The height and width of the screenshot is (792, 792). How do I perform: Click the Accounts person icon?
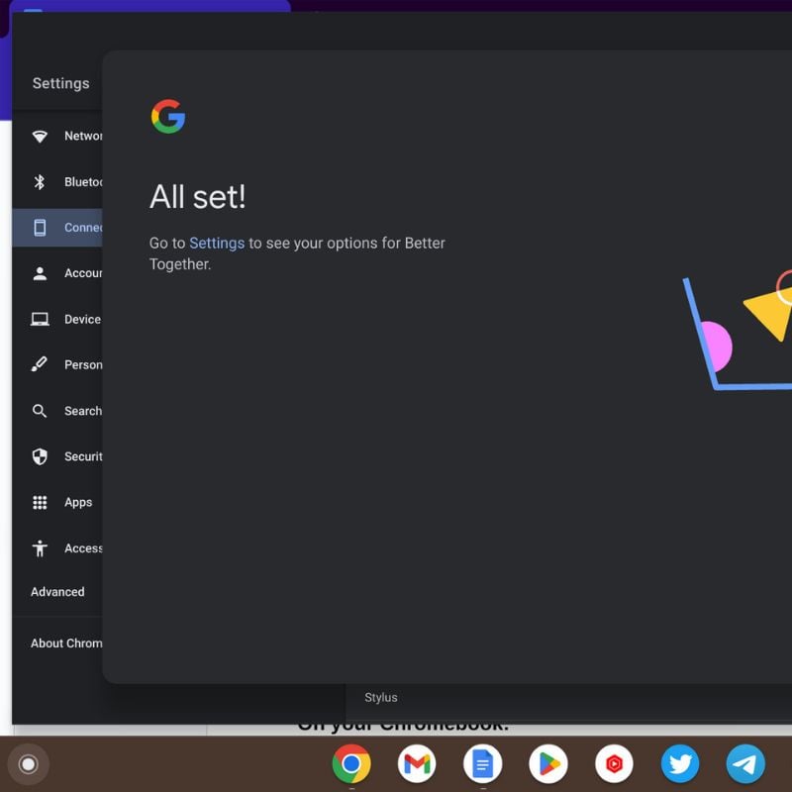click(40, 273)
